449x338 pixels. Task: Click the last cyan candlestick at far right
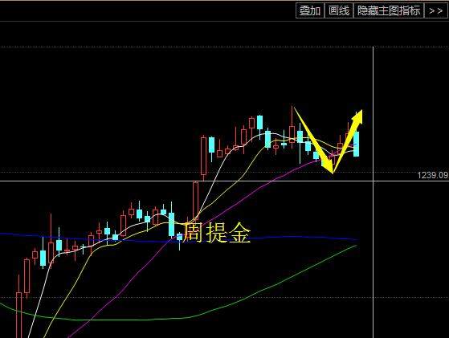[356, 144]
